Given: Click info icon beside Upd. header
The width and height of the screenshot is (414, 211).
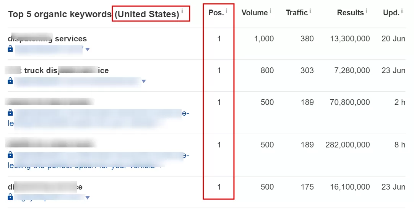Looking at the screenshot, I should point(402,11).
